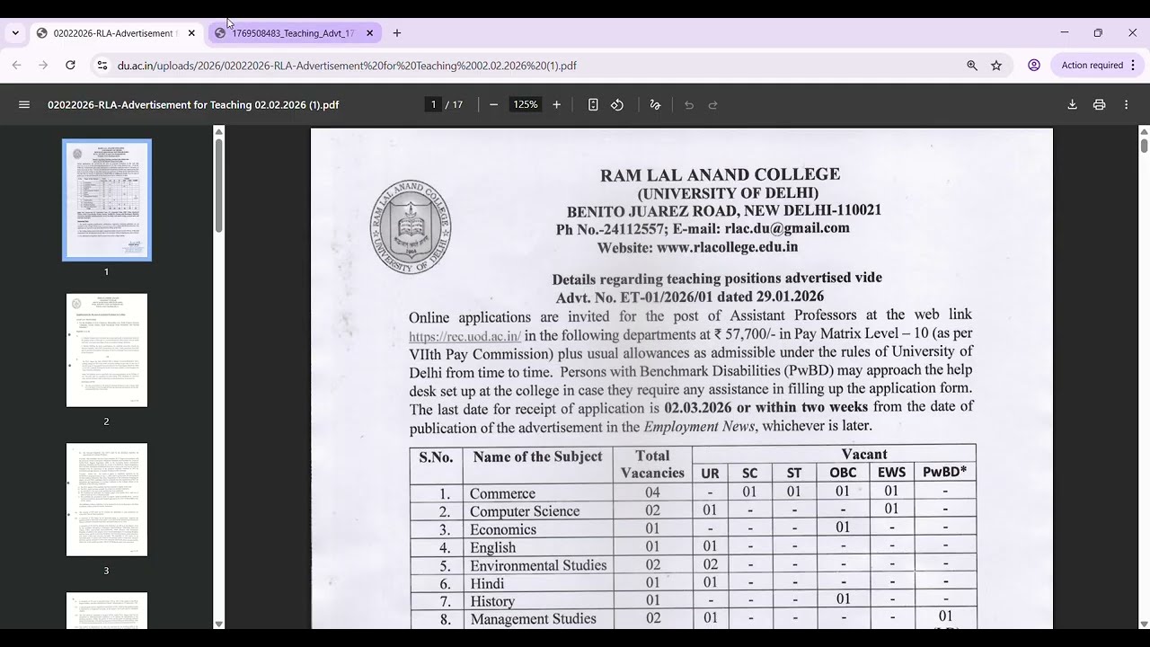Rotate the PDF counterclockwise

[617, 104]
